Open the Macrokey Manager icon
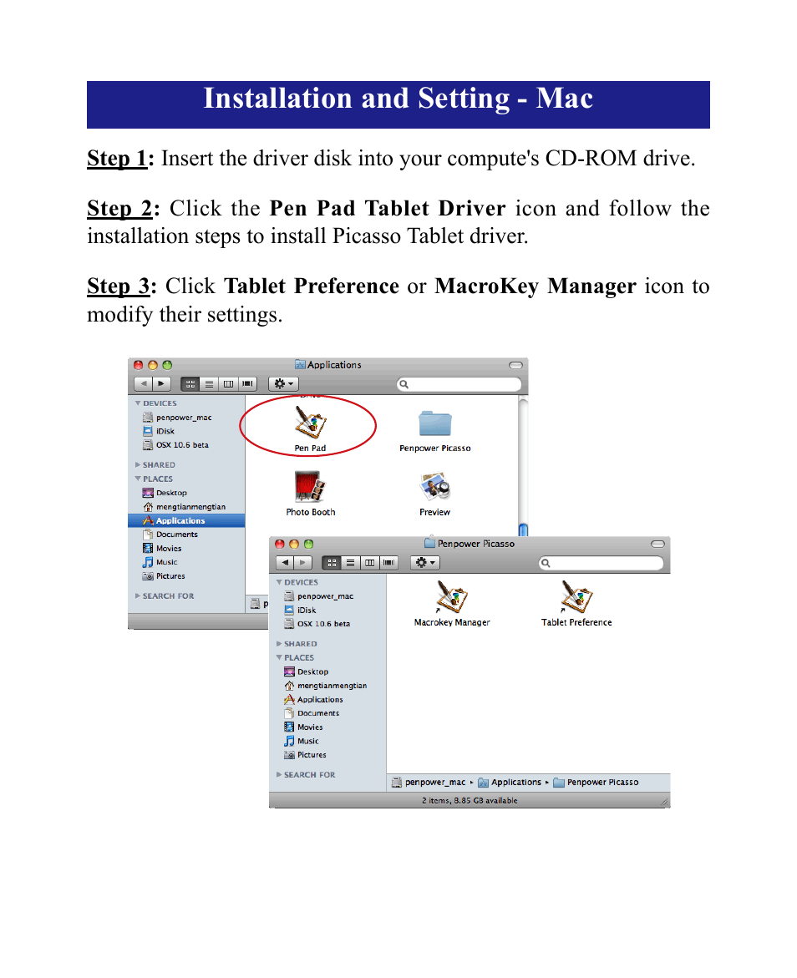 [x=452, y=597]
